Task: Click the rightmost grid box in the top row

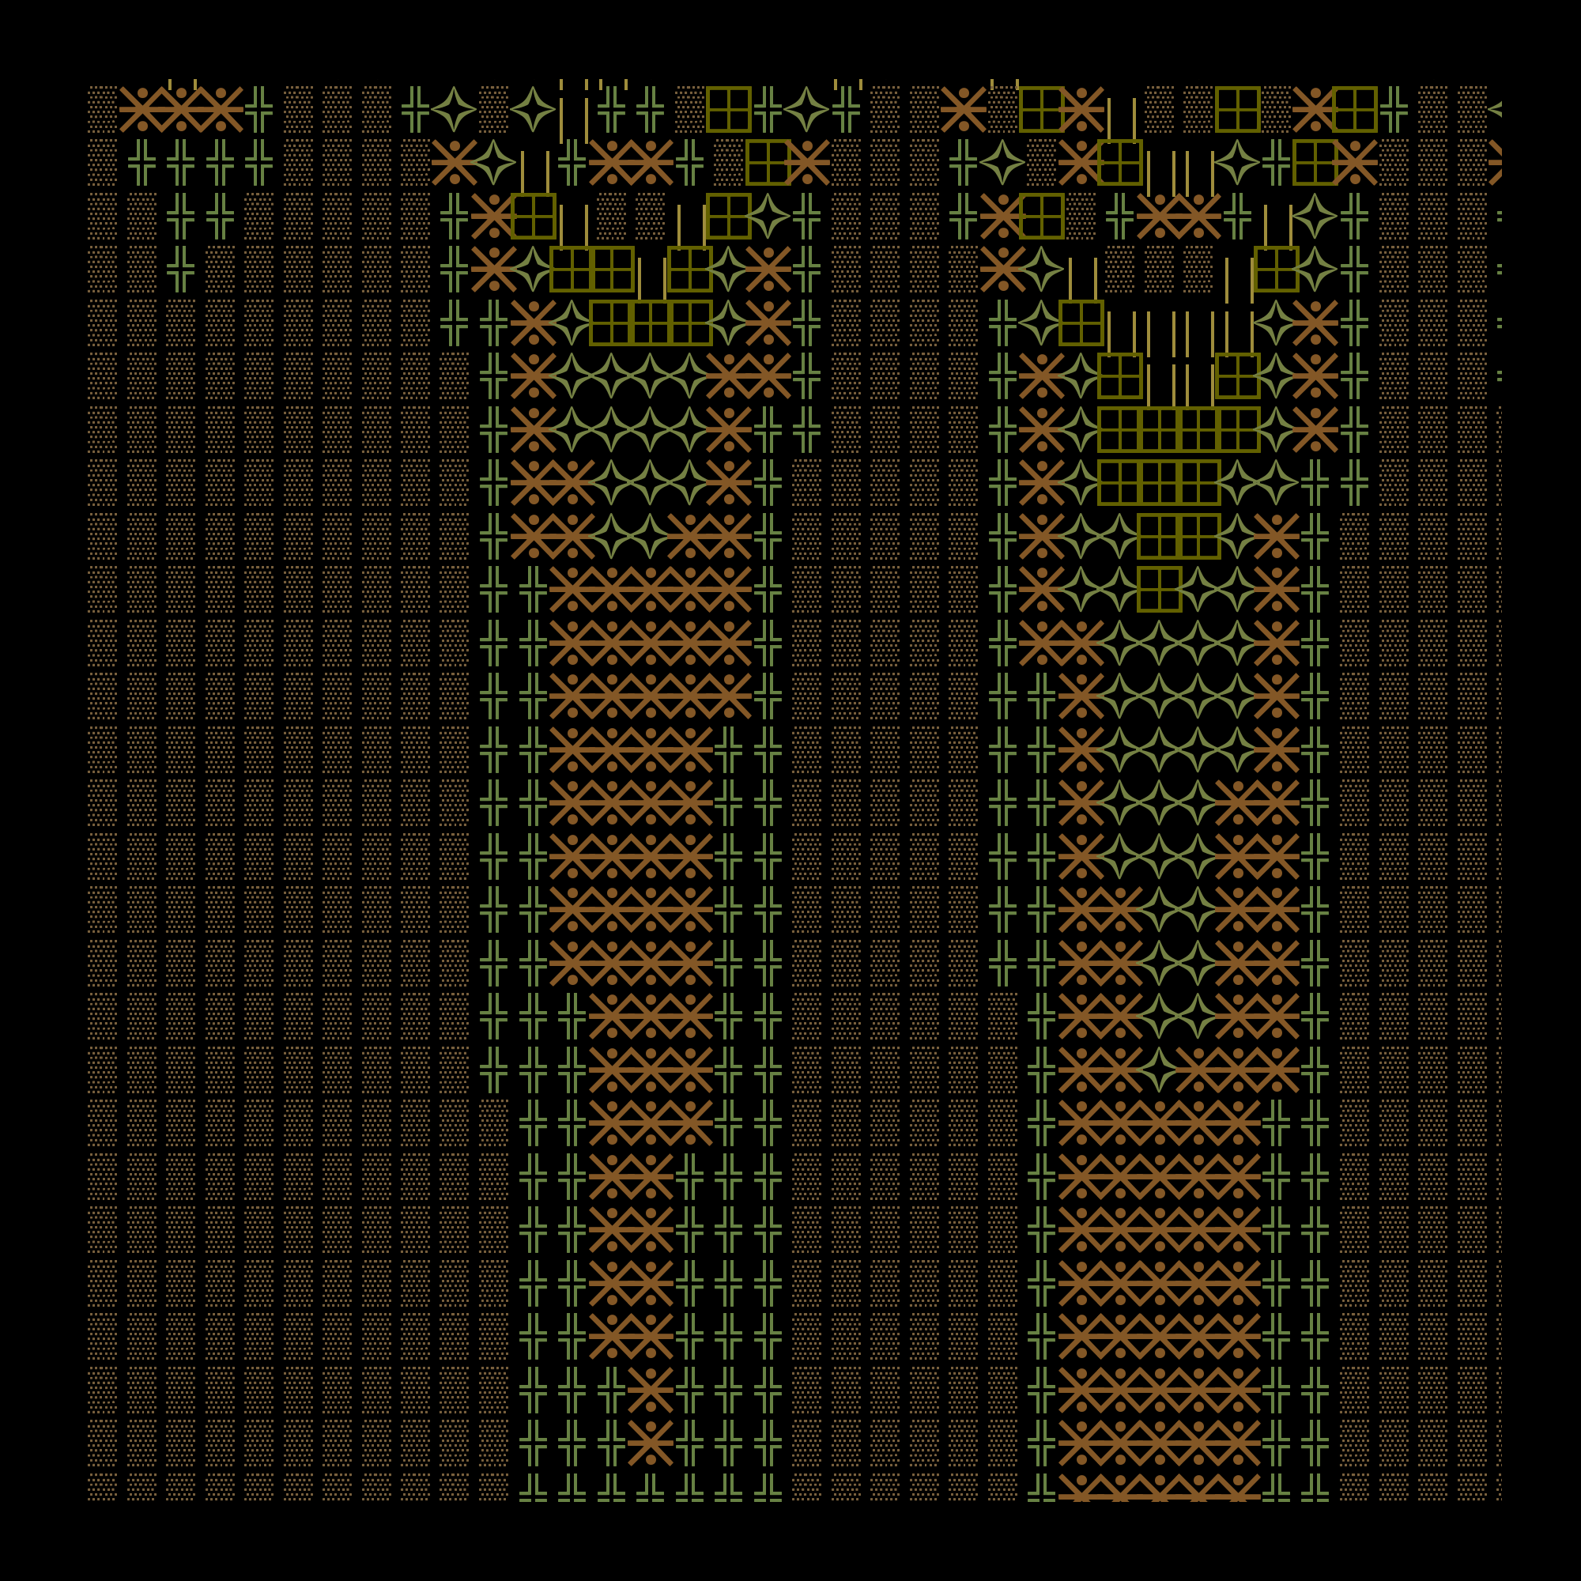Action: click(x=1354, y=109)
